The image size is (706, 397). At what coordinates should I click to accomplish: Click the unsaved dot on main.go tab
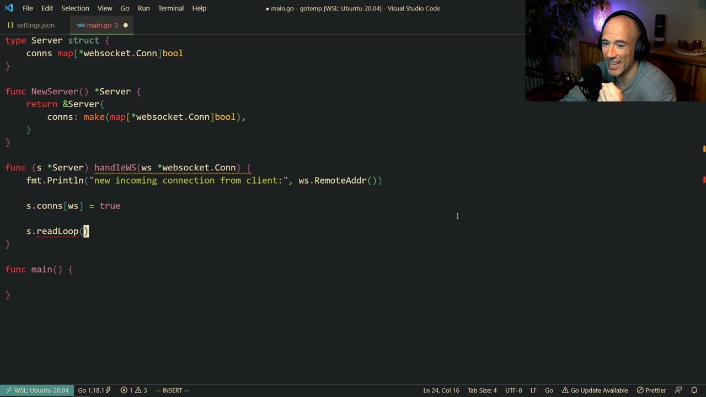click(125, 25)
